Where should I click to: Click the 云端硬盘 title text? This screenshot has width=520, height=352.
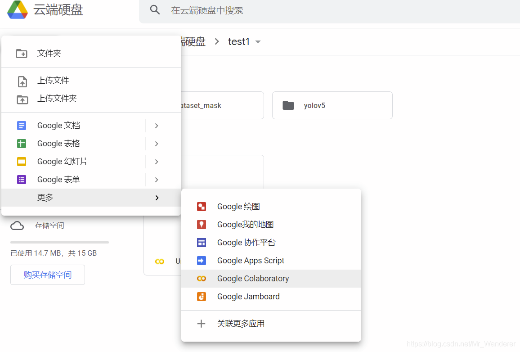pos(58,10)
